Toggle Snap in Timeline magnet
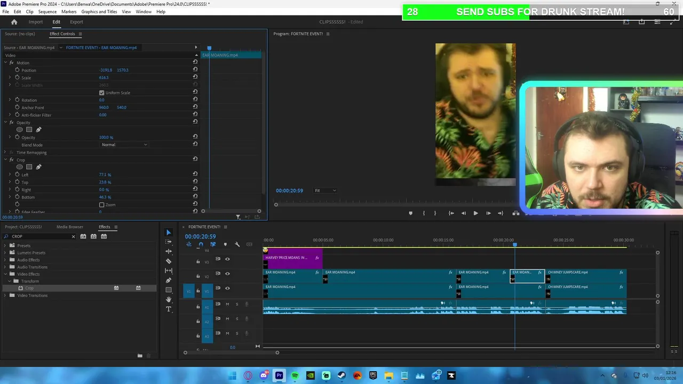 (x=201, y=244)
